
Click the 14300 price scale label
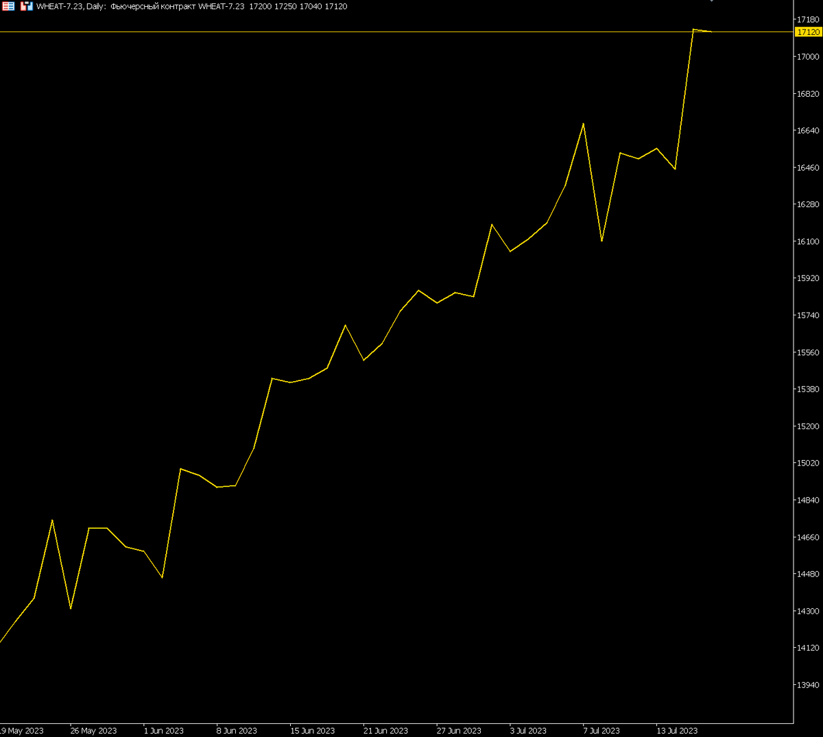pyautogui.click(x=807, y=611)
